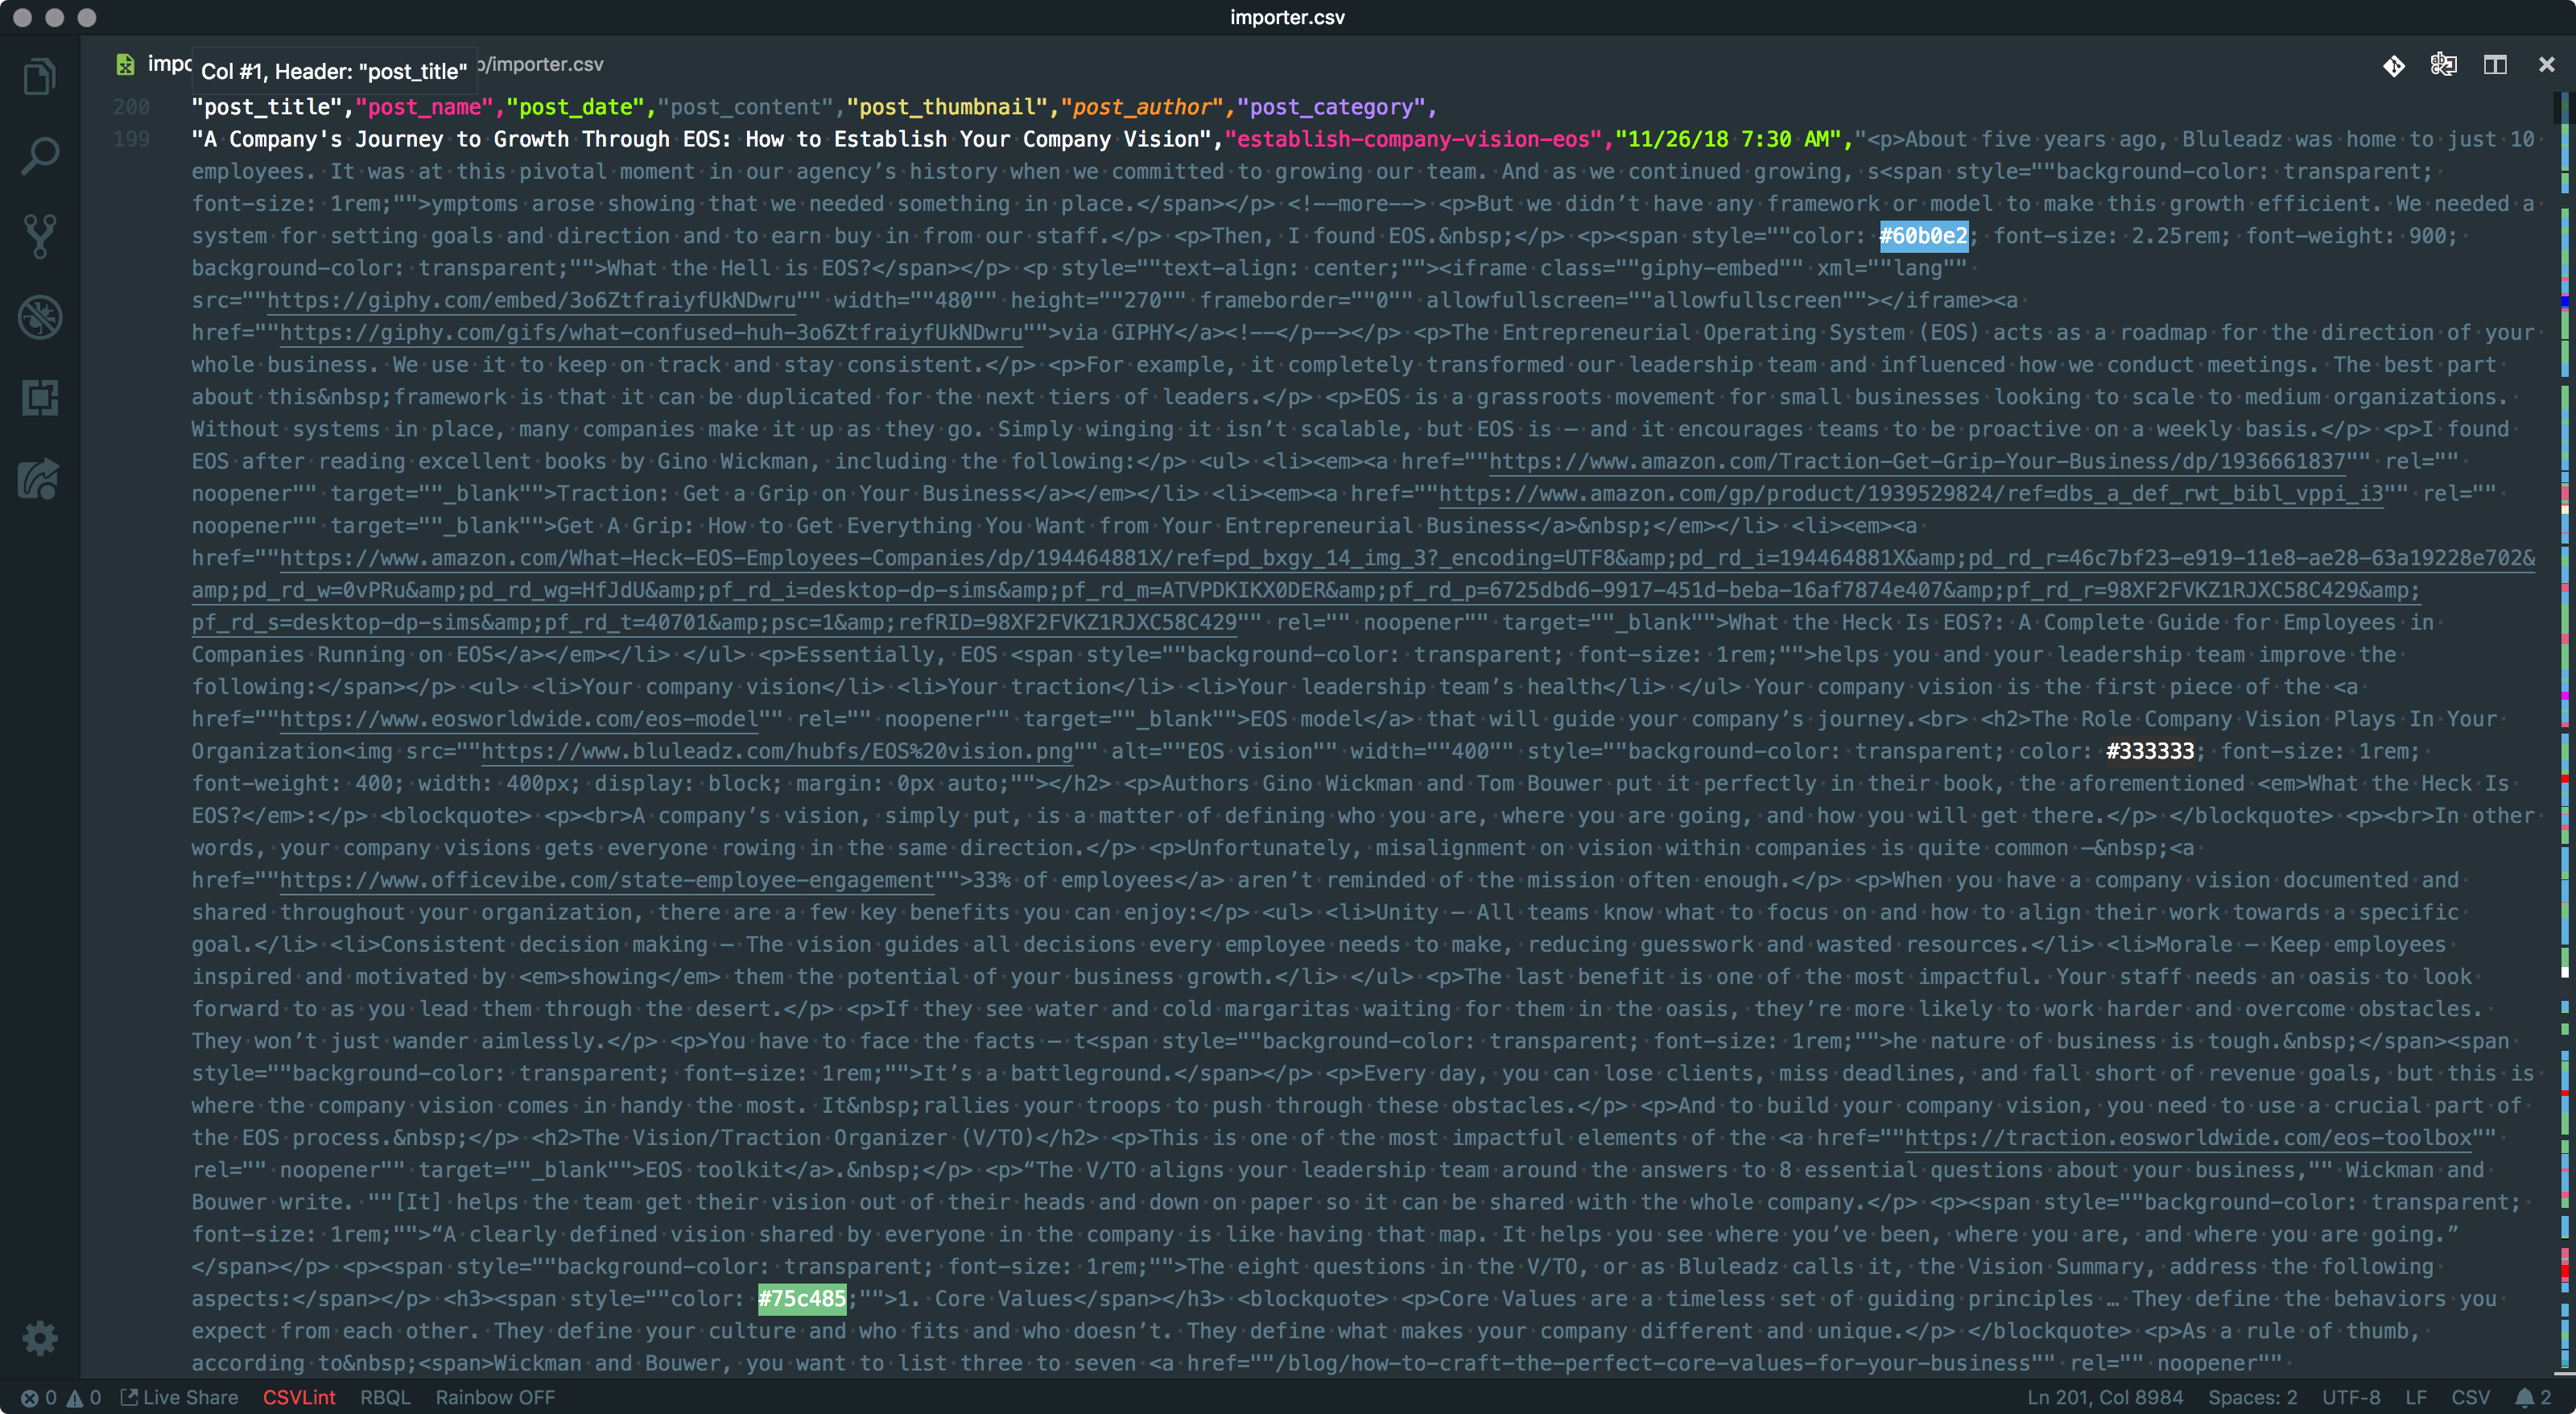Click line number 199 in the gutter

pyautogui.click(x=131, y=139)
